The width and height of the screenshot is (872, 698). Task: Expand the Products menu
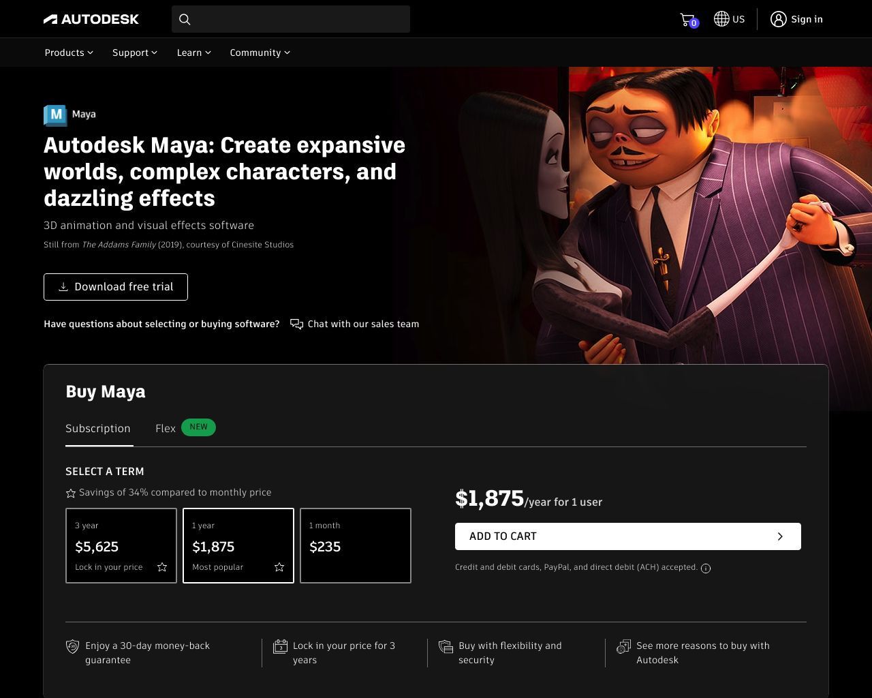(x=69, y=52)
